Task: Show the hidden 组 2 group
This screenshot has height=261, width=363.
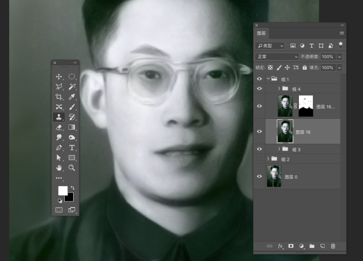Action: click(x=260, y=159)
